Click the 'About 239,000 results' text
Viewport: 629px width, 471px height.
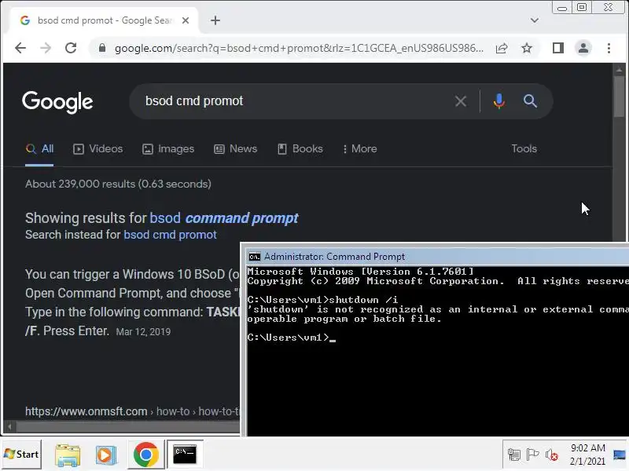pos(118,184)
